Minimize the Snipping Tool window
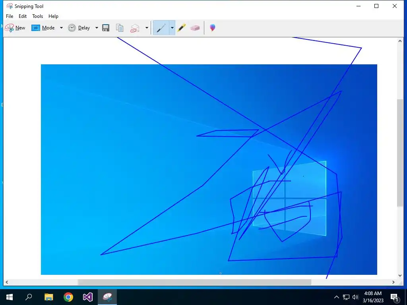Image resolution: width=407 pixels, height=305 pixels. [x=359, y=6]
